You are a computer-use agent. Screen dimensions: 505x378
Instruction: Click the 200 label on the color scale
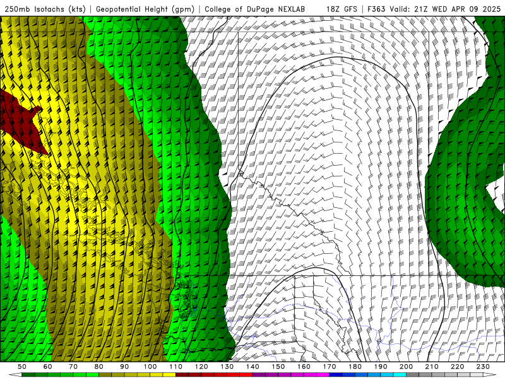[406, 367]
